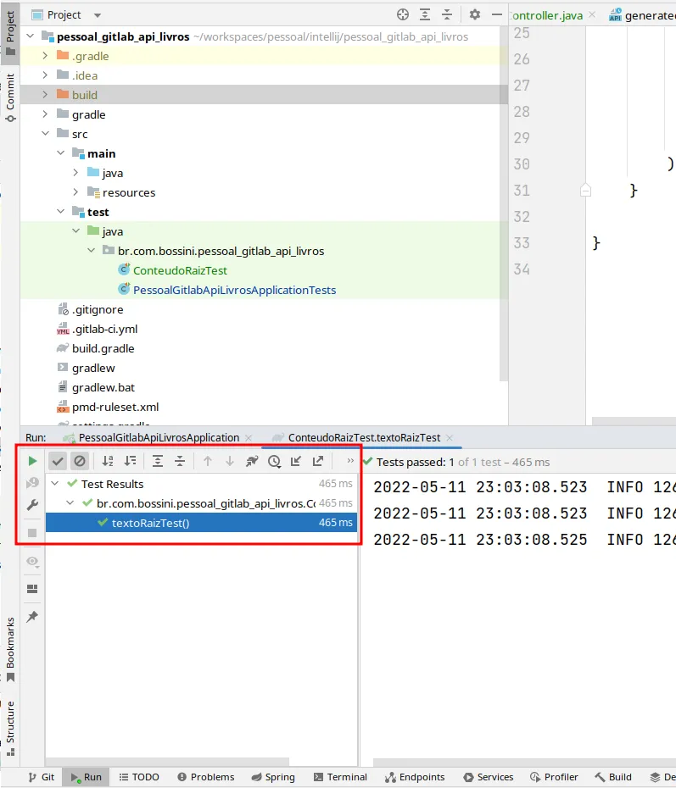Pin the current Run tab
The height and width of the screenshot is (788, 676).
coord(32,616)
